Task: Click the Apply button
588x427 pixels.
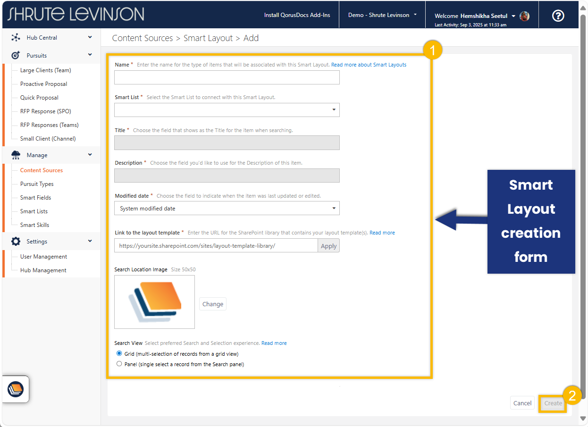Action: 328,246
